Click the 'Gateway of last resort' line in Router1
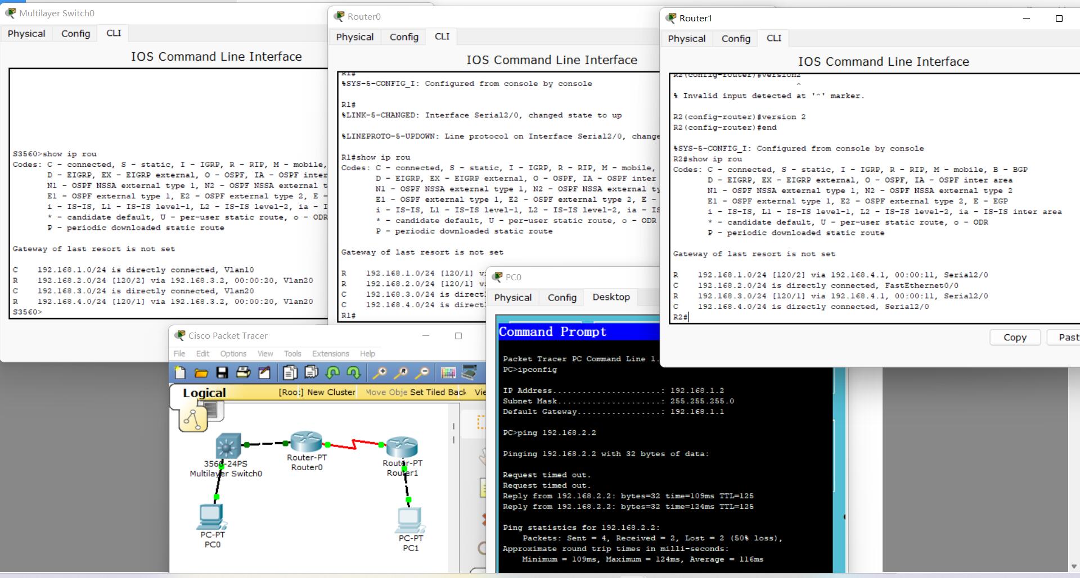Screen dimensions: 1080x578 [754, 254]
